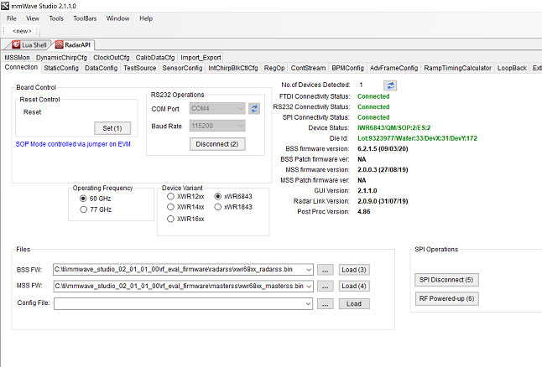Open the Window menu
This screenshot has height=367, width=542.
[117, 18]
